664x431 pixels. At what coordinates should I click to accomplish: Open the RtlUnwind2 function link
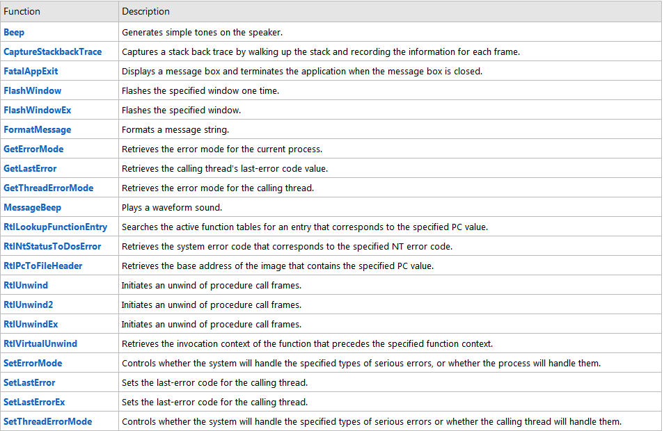[29, 304]
